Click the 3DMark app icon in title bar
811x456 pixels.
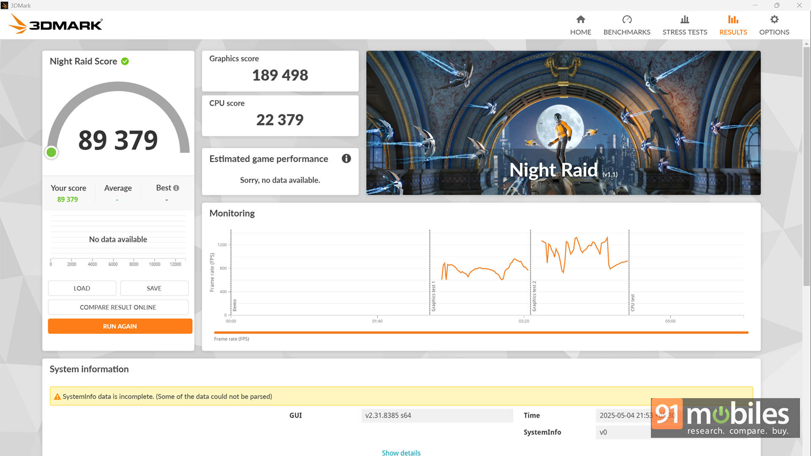coord(5,5)
